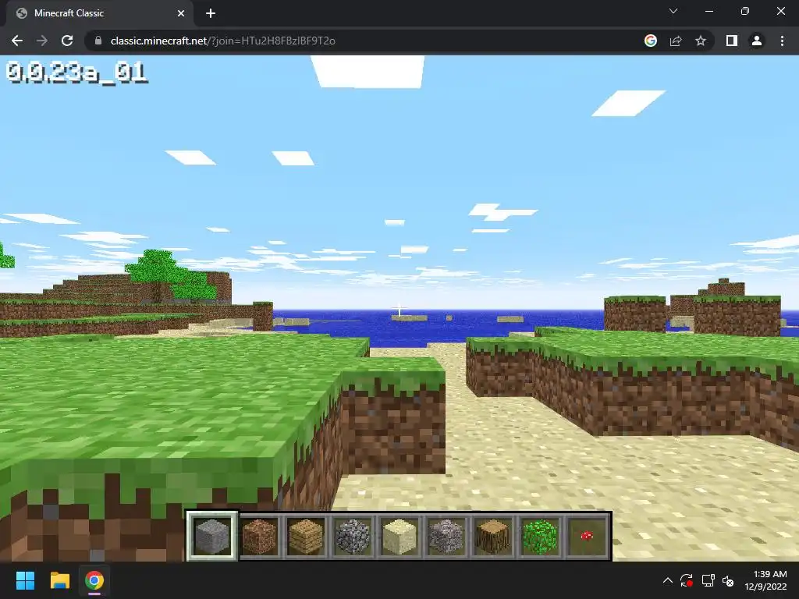This screenshot has width=799, height=599.
Task: Open a new browser tab
Action: pyautogui.click(x=211, y=13)
